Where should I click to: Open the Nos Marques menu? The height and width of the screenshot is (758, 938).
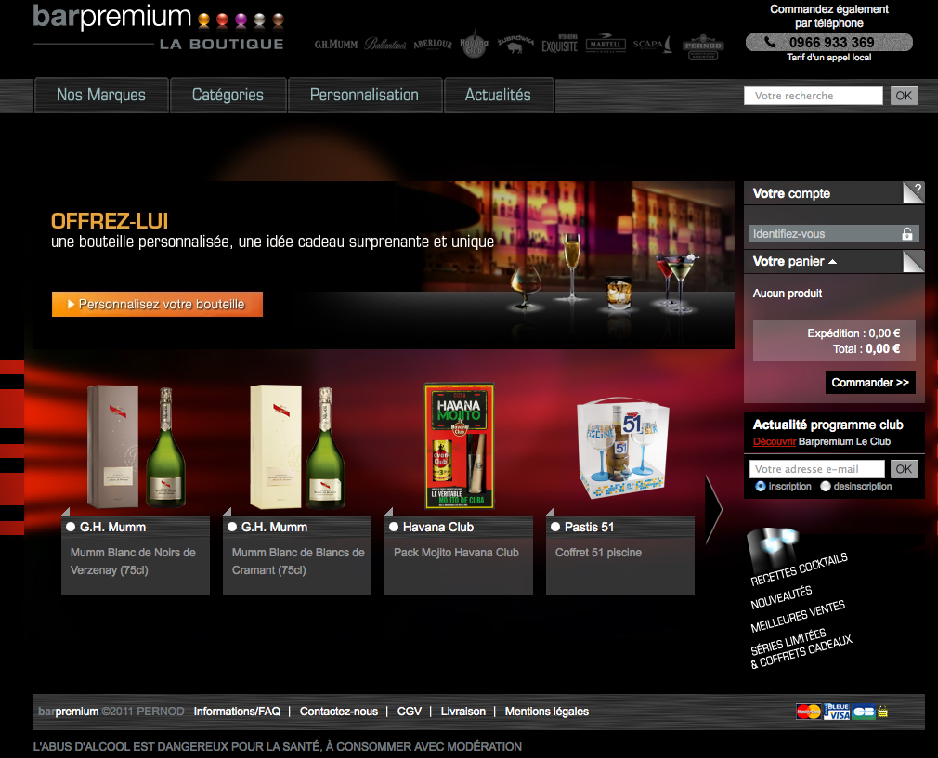click(x=101, y=95)
